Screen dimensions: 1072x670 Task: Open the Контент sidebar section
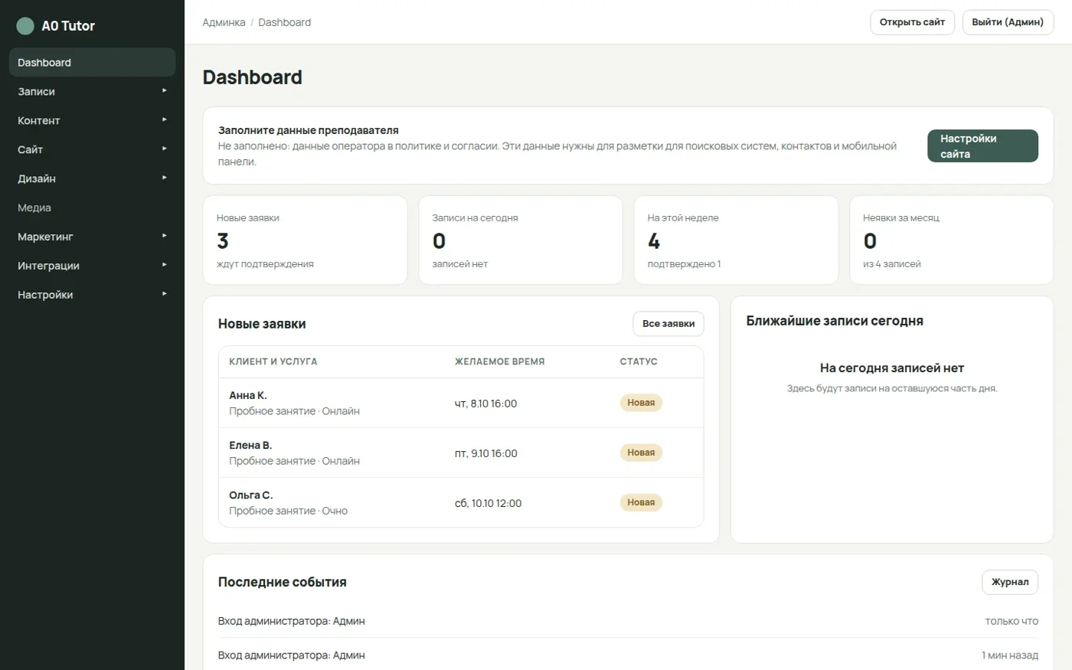[92, 120]
